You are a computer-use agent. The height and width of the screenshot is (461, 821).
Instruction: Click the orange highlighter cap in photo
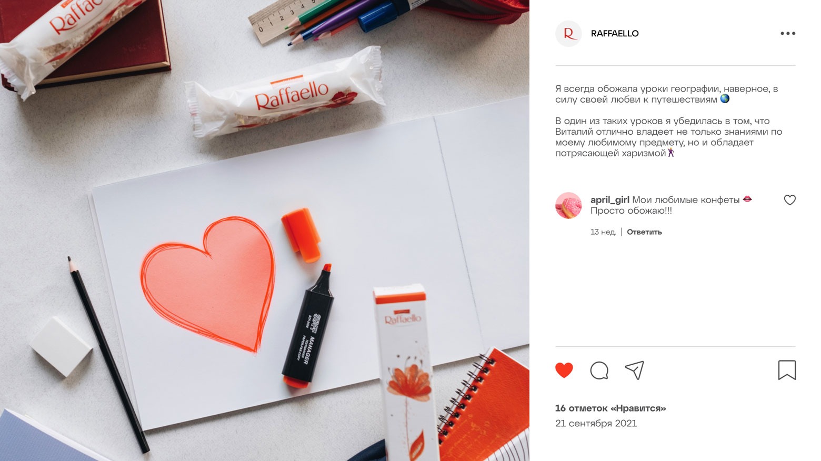click(301, 235)
